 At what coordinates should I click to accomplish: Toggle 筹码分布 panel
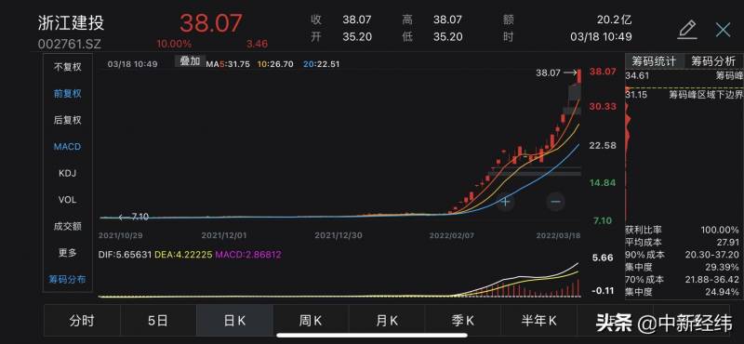tap(67, 280)
